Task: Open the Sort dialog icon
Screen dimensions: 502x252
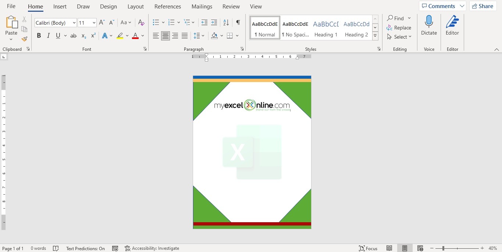Action: pos(226,23)
